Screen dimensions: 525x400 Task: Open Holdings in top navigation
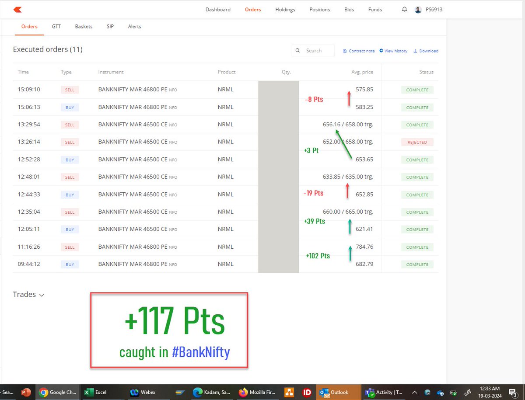[285, 10]
